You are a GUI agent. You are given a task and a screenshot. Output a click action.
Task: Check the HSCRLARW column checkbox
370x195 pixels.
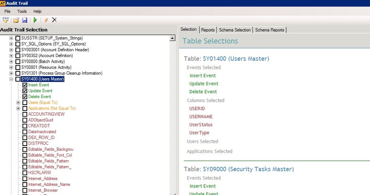click(25, 173)
